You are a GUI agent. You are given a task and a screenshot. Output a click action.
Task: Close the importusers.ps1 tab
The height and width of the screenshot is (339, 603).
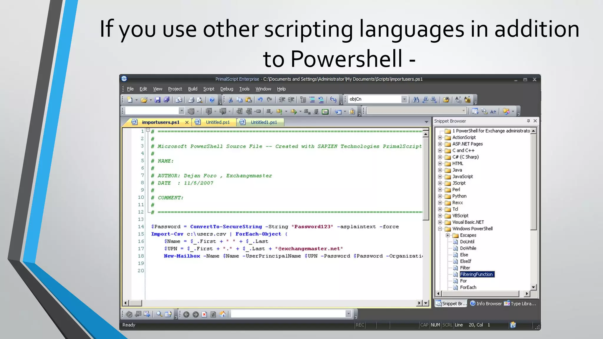coord(187,122)
